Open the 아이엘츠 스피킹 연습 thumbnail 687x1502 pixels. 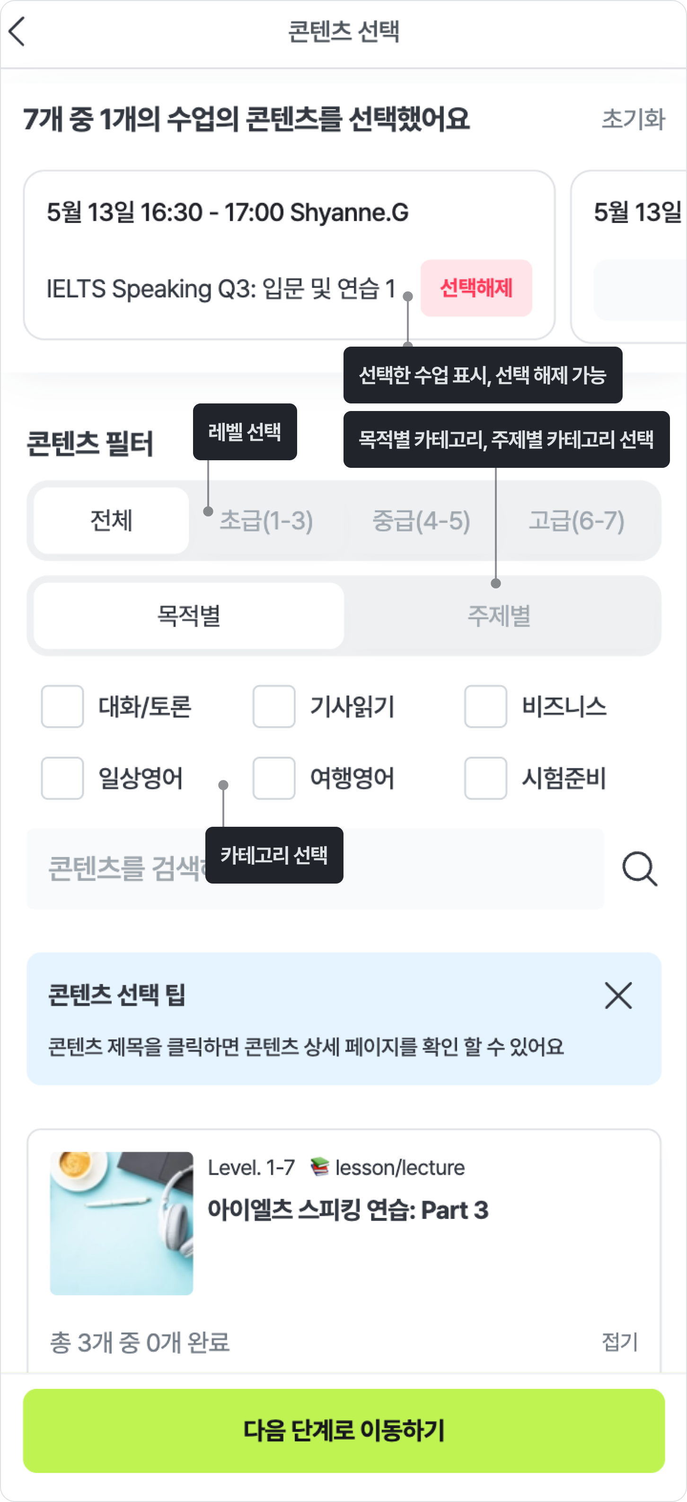[x=122, y=1223]
